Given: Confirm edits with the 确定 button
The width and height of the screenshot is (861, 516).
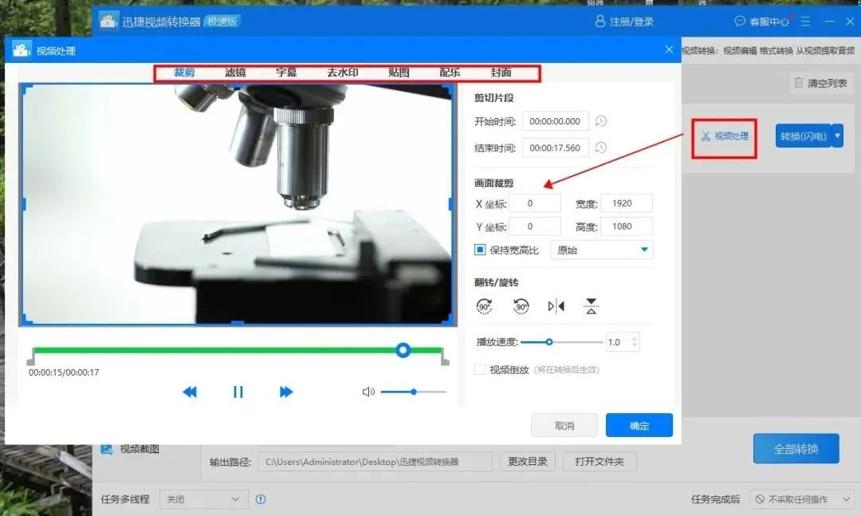Looking at the screenshot, I should pyautogui.click(x=639, y=425).
